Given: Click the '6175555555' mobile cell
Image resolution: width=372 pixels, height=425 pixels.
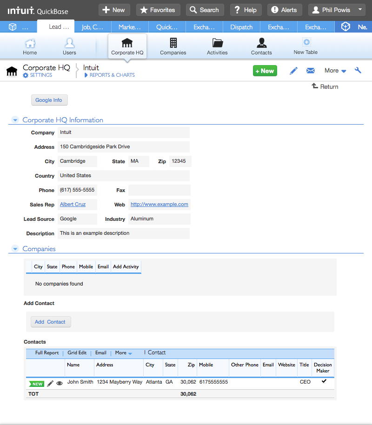Looking at the screenshot, I should pos(213,382).
